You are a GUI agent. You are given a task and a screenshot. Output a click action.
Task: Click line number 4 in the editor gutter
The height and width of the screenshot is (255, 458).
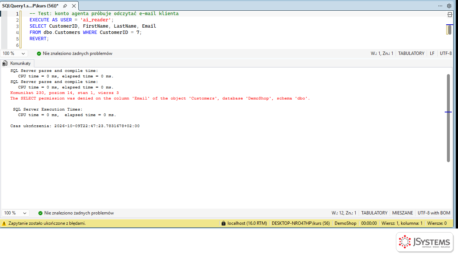[17, 32]
